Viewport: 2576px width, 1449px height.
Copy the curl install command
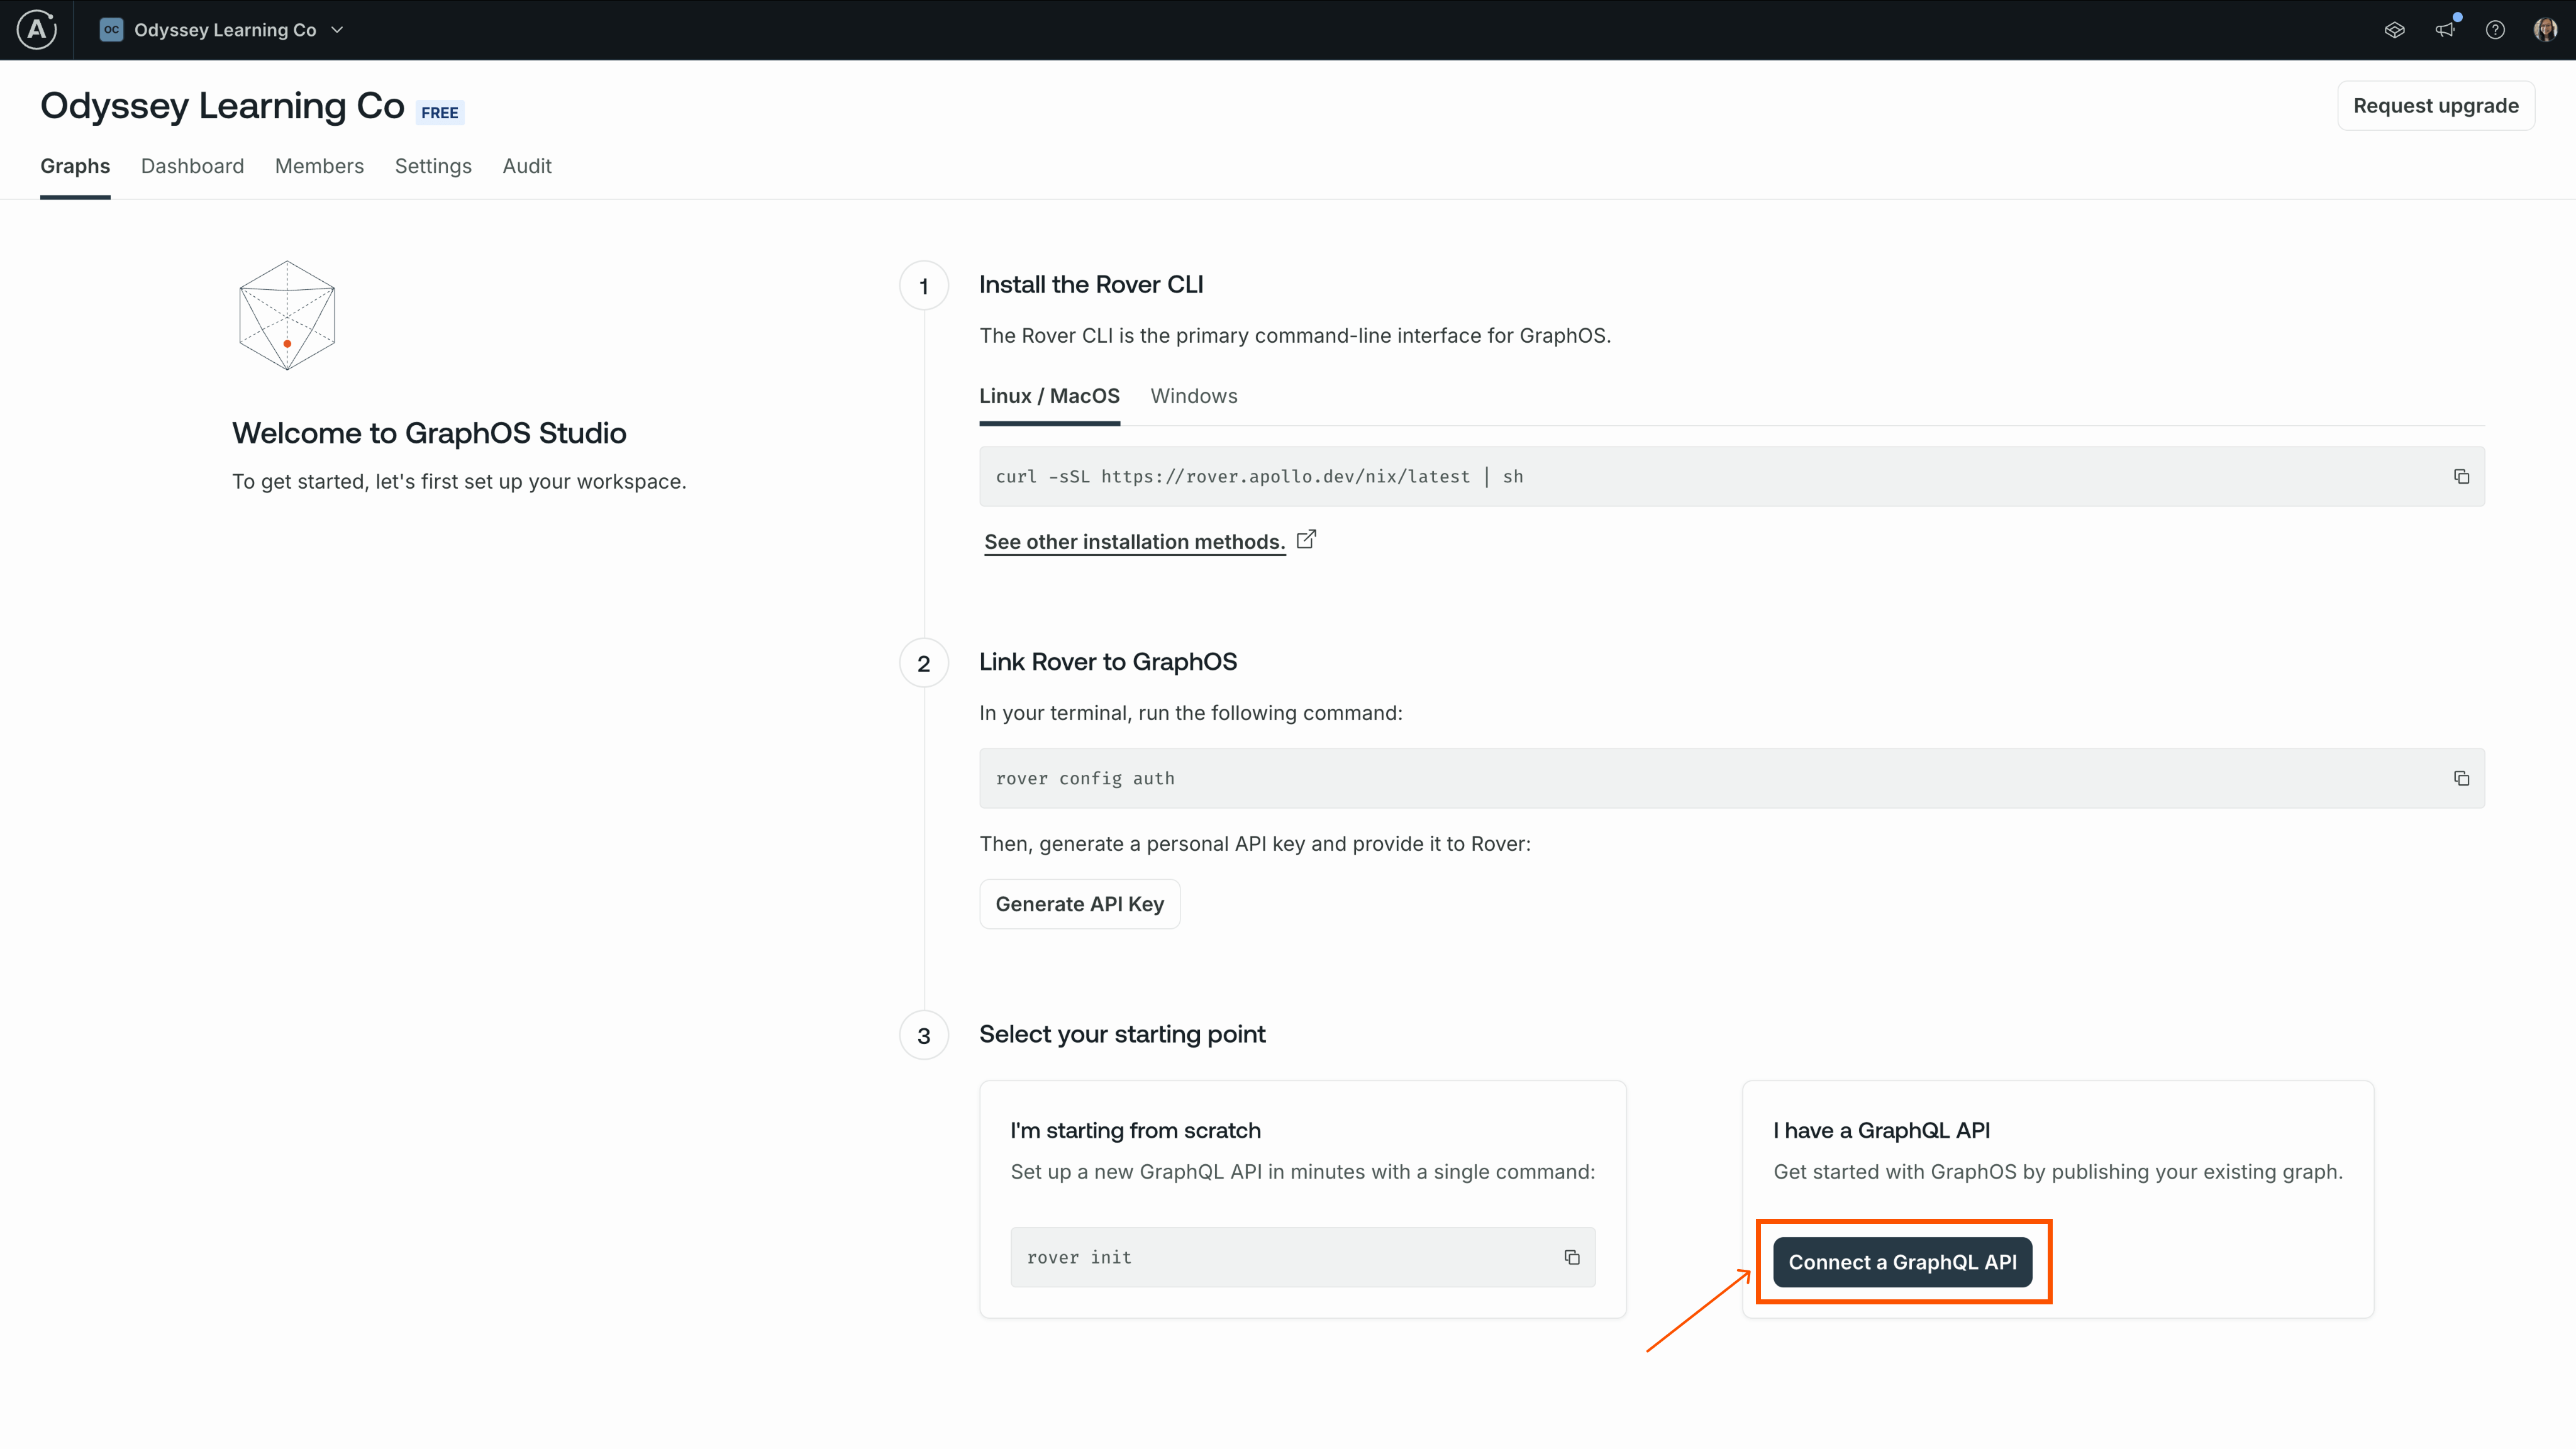click(2461, 476)
